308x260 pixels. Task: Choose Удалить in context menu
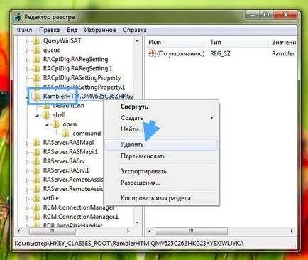pos(161,145)
